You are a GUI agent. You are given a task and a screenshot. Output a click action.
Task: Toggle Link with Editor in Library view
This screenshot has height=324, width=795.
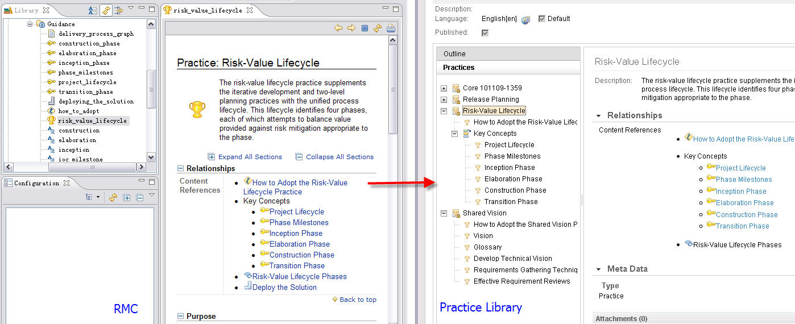pos(106,10)
